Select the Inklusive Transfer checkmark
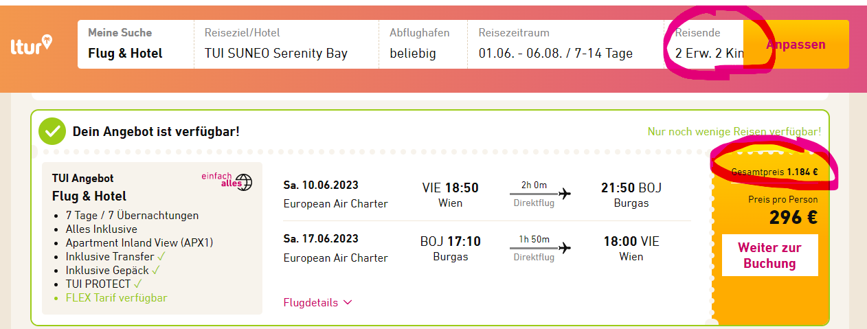The width and height of the screenshot is (867, 329). [x=161, y=256]
